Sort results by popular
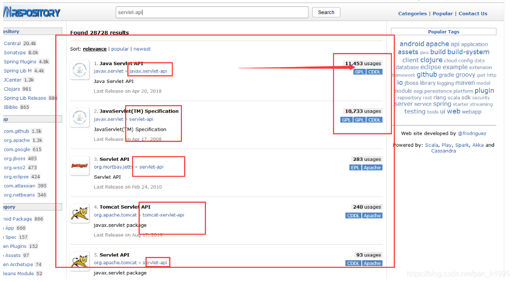 coord(120,49)
